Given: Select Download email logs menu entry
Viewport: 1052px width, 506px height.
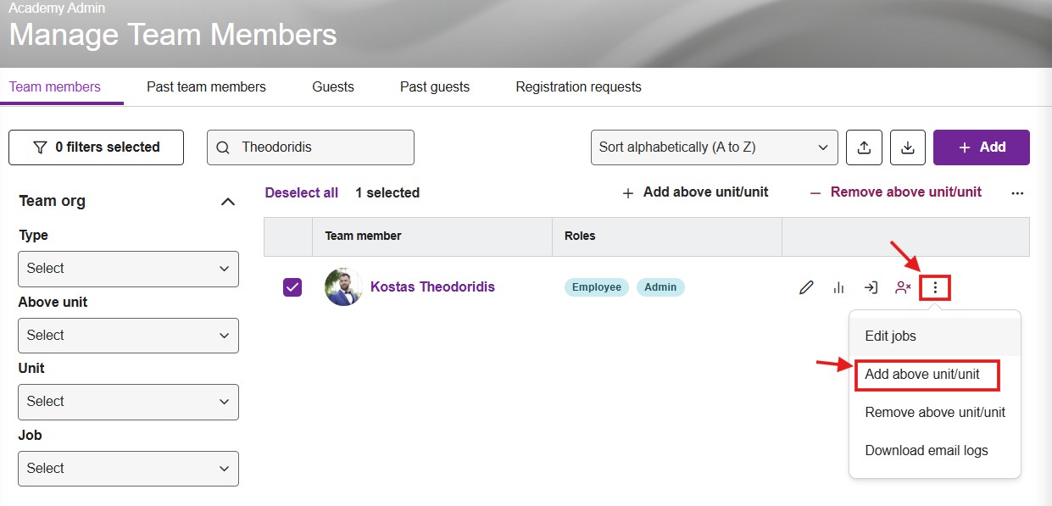Looking at the screenshot, I should tap(927, 451).
